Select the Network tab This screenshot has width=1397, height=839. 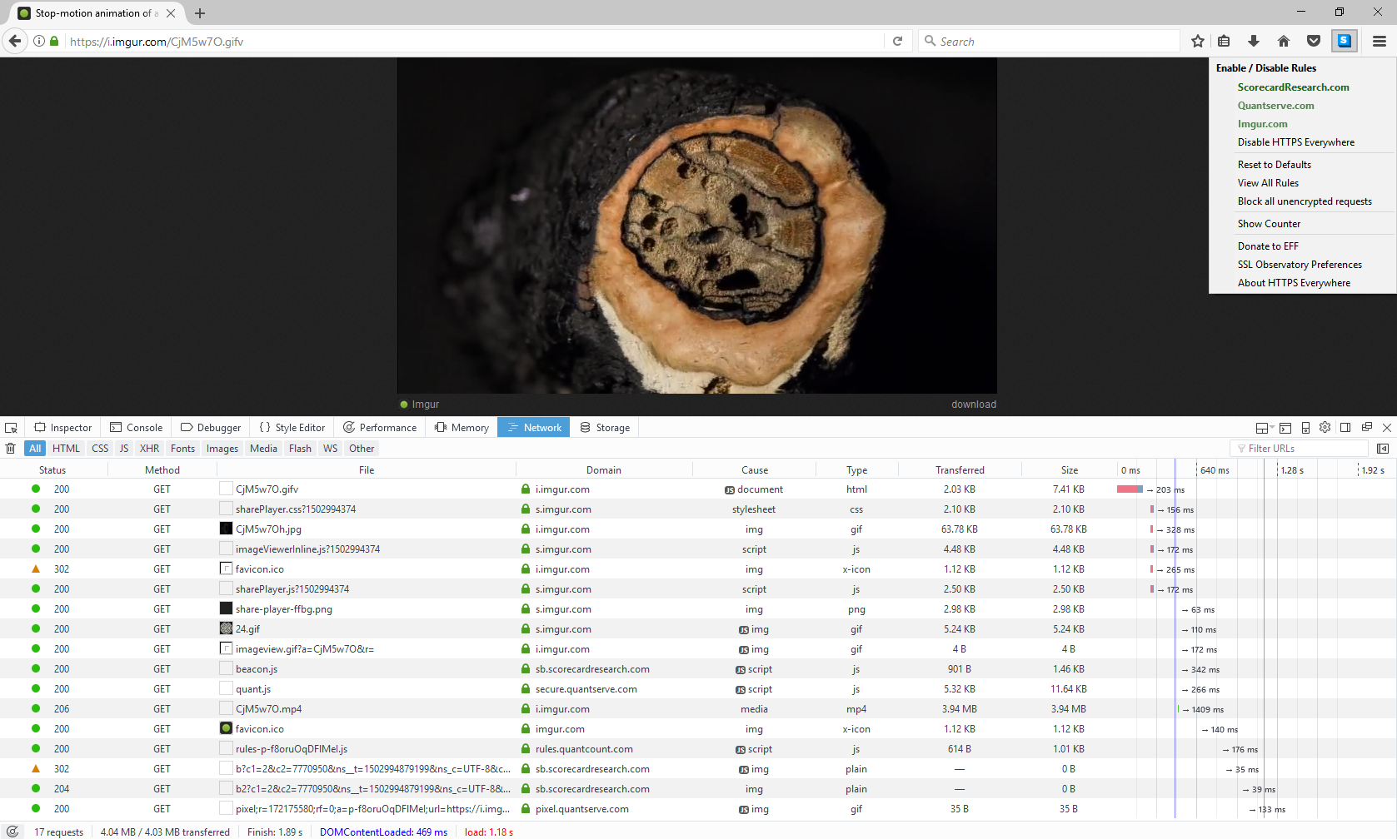534,428
